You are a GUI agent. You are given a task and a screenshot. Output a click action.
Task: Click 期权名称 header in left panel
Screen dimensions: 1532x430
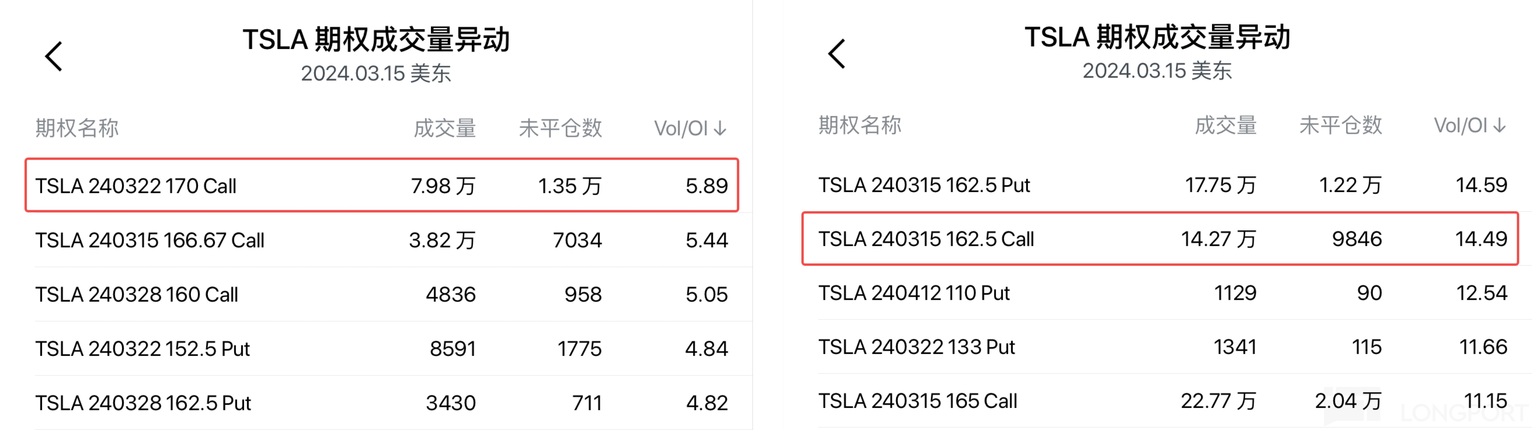77,128
